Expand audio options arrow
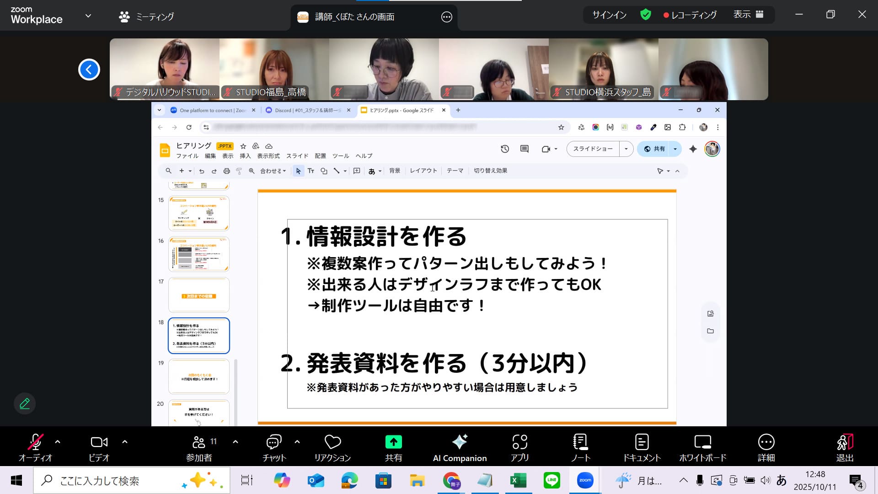This screenshot has width=878, height=494. [x=58, y=442]
